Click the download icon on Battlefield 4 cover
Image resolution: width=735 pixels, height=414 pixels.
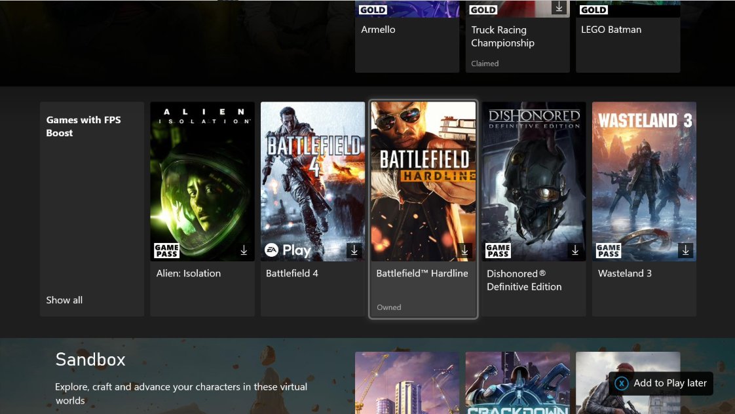point(354,250)
